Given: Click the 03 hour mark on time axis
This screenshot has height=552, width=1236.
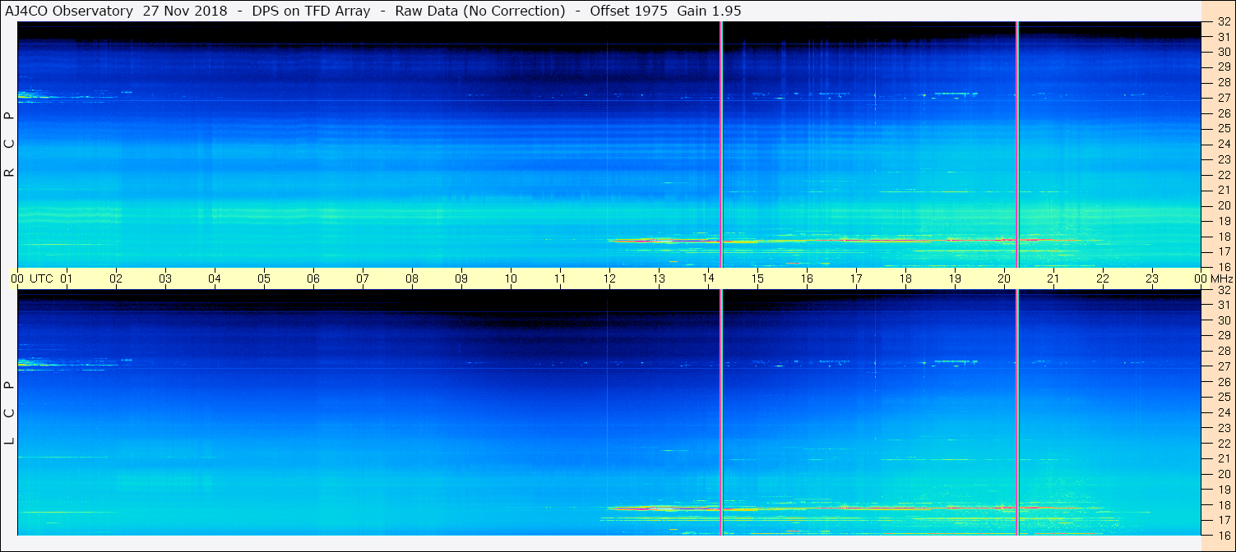Looking at the screenshot, I should point(165,278).
